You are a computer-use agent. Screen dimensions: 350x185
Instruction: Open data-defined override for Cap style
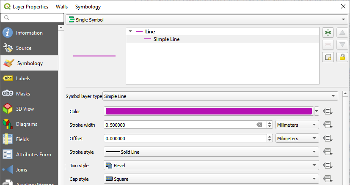(x=328, y=179)
